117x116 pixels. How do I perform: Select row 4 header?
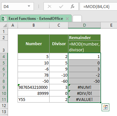4,56
